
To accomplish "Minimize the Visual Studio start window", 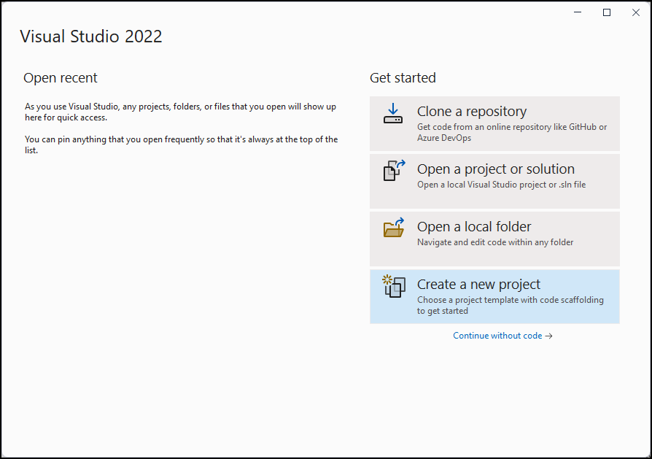I will coord(577,12).
